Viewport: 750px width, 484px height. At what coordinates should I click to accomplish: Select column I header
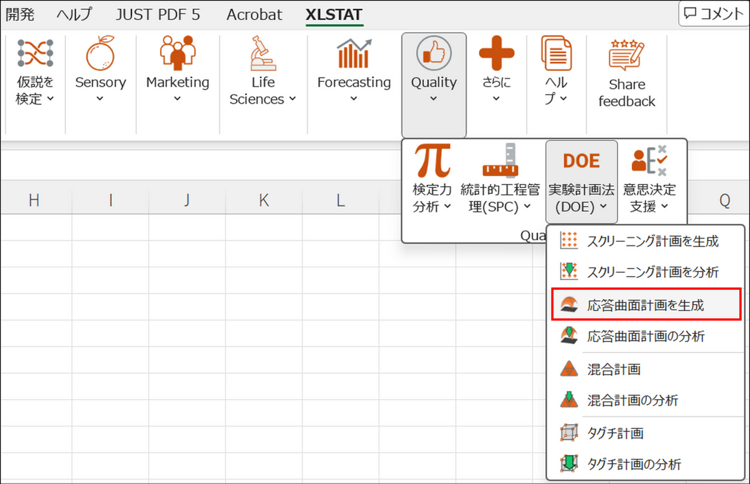click(x=111, y=200)
